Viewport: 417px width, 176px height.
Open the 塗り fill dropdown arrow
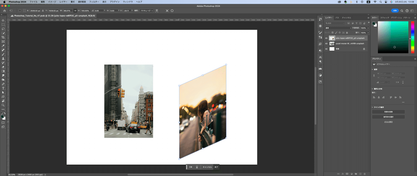[x=368, y=33]
